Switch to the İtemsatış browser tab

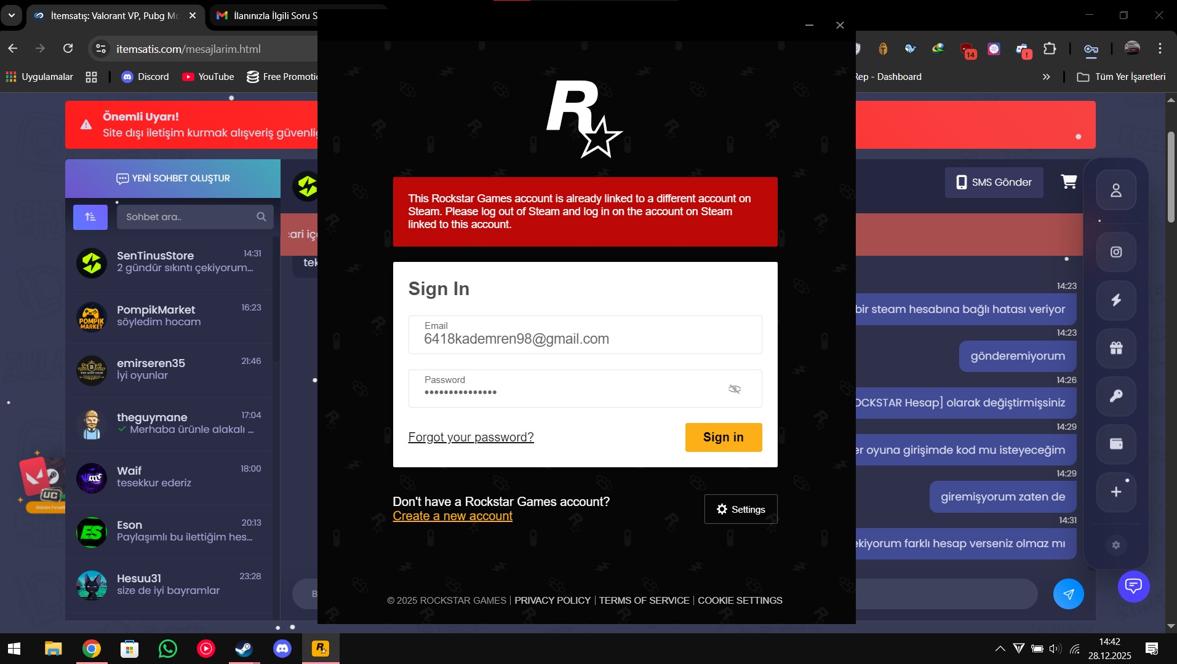coord(114,15)
